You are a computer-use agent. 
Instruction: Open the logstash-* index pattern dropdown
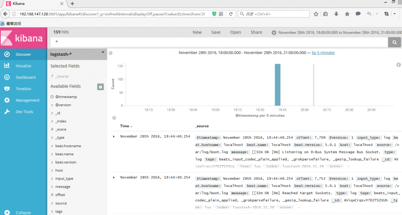tap(77, 54)
